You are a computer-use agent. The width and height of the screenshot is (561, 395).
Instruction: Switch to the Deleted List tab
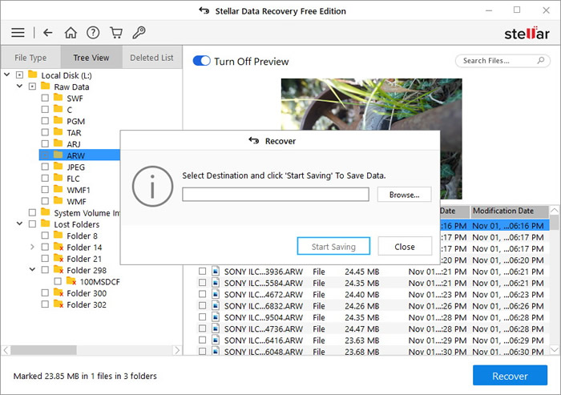coord(151,58)
